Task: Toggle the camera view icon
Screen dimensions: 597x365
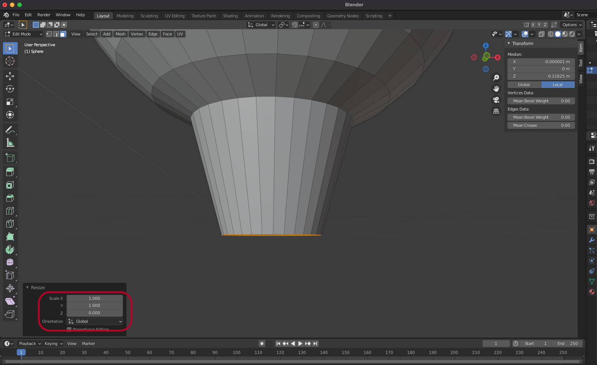Action: pyautogui.click(x=496, y=100)
